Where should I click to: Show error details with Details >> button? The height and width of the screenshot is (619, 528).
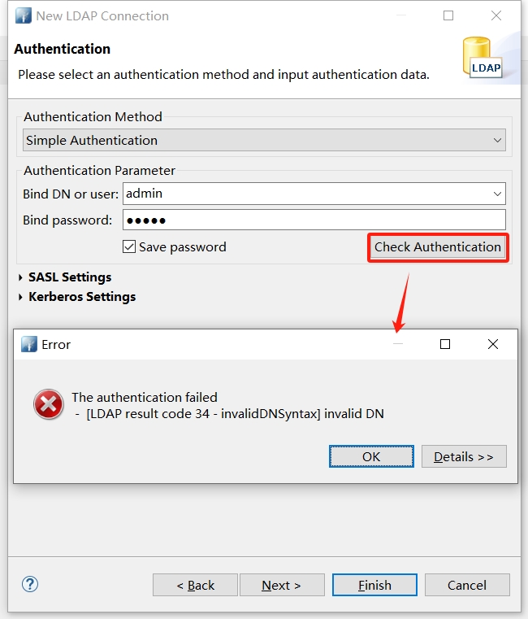(463, 456)
